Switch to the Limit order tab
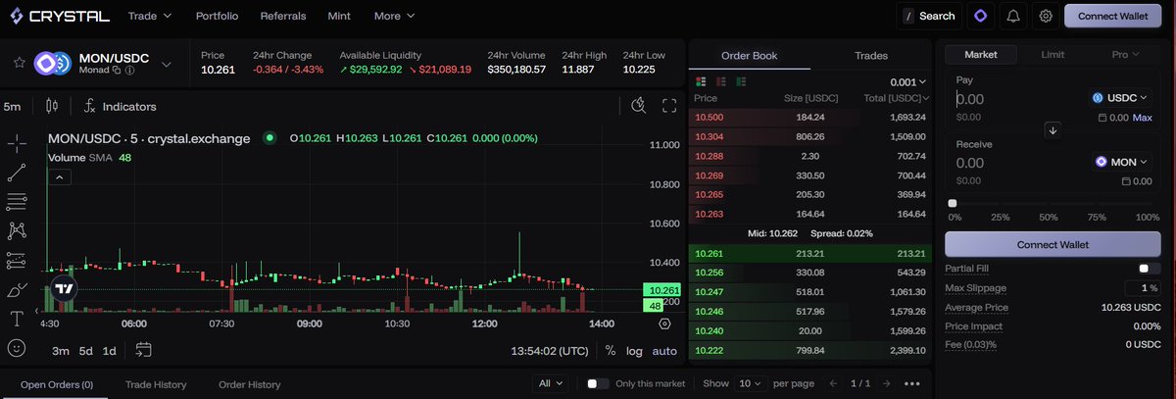1176x399 pixels. [x=1053, y=54]
